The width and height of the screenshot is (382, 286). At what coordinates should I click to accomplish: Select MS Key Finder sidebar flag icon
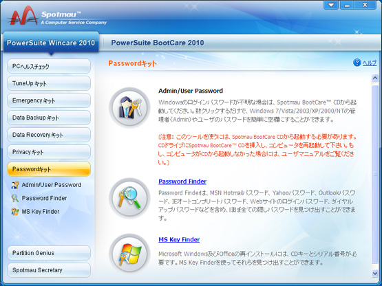coord(15,212)
